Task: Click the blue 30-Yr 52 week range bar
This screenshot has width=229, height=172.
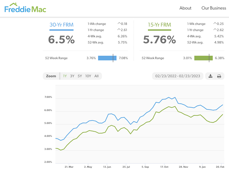Action: tap(107, 58)
